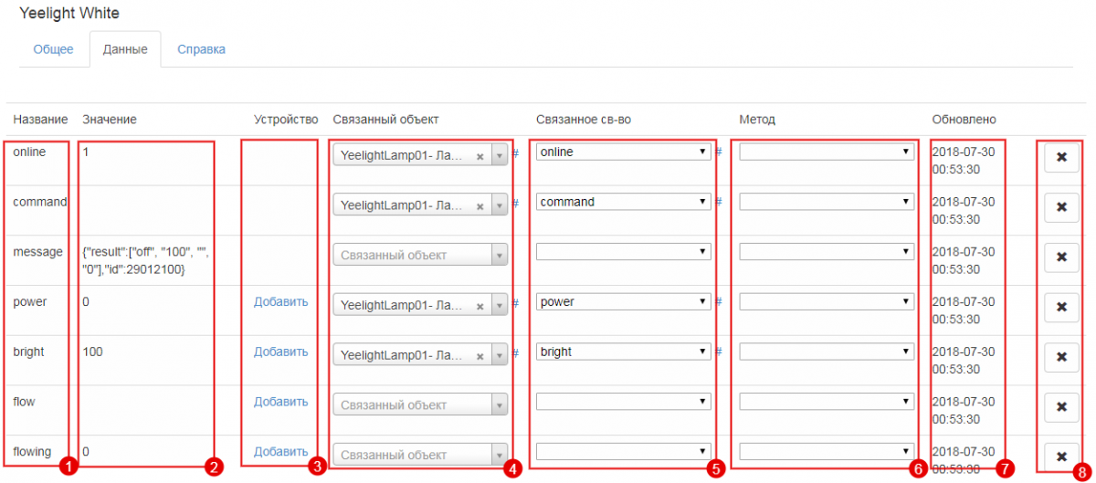Image resolution: width=1096 pixels, height=483 pixels.
Task: Follow # link after bright property dropdown
Action: [718, 352]
